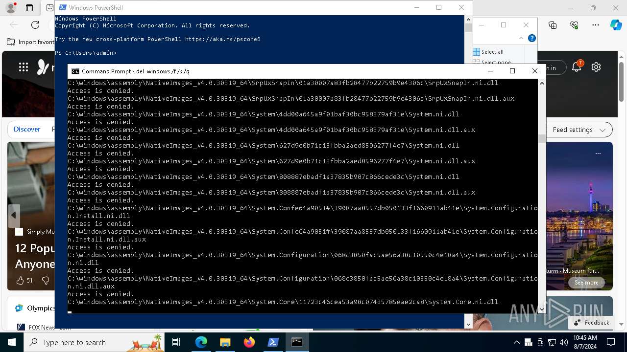Image resolution: width=627 pixels, height=352 pixels.
Task: Click the PowerShell icon in its title bar
Action: (63, 7)
